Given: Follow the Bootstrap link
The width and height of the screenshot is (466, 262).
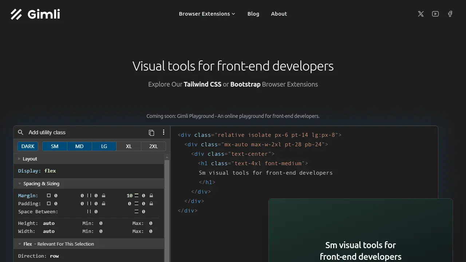Looking at the screenshot, I should (x=245, y=84).
